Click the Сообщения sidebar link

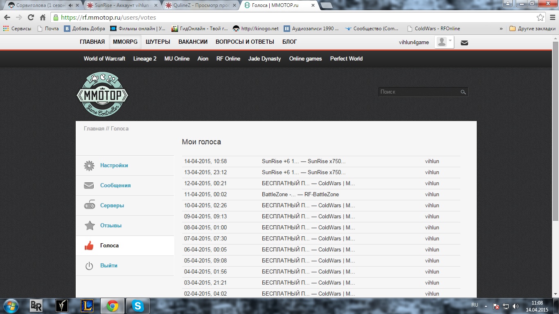(115, 186)
